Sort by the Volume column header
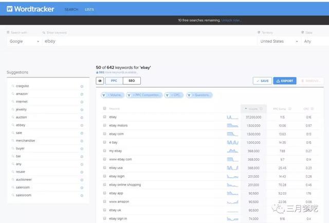The image size is (329, 223). [x=253, y=108]
